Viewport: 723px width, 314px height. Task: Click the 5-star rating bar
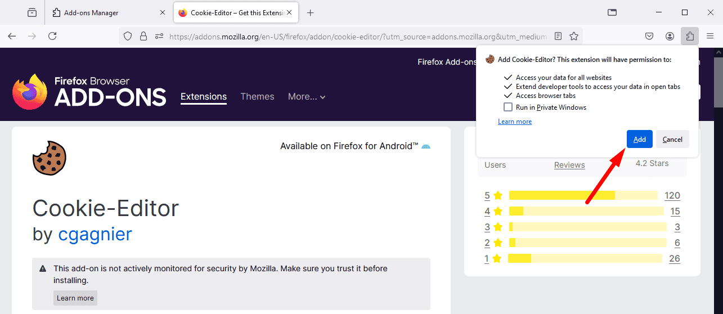point(583,195)
